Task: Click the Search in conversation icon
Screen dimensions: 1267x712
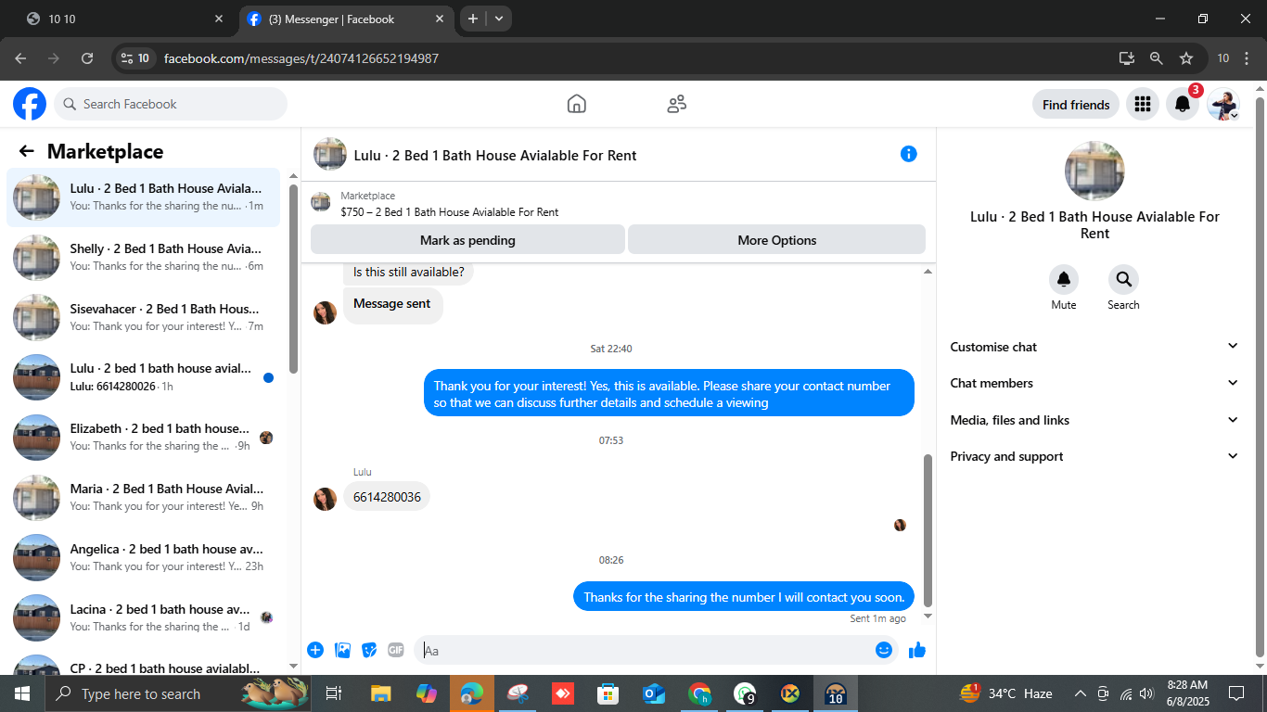Action: click(1123, 280)
